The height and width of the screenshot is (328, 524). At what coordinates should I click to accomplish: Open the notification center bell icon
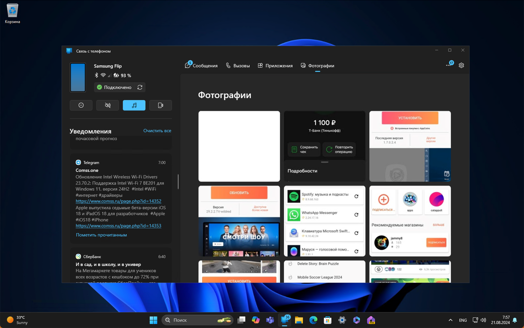[515, 320]
